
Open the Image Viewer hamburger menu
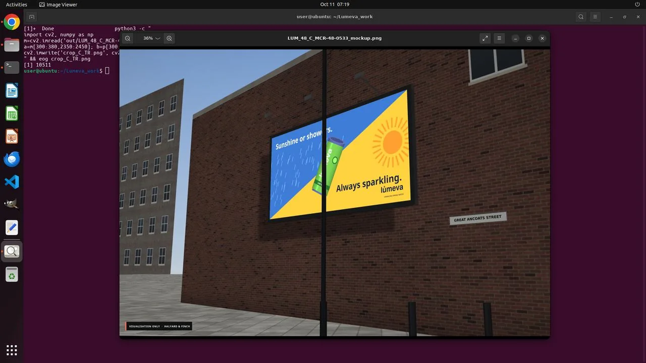[x=499, y=38]
